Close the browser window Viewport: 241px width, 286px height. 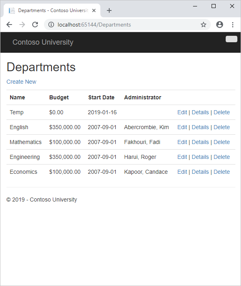click(x=232, y=6)
